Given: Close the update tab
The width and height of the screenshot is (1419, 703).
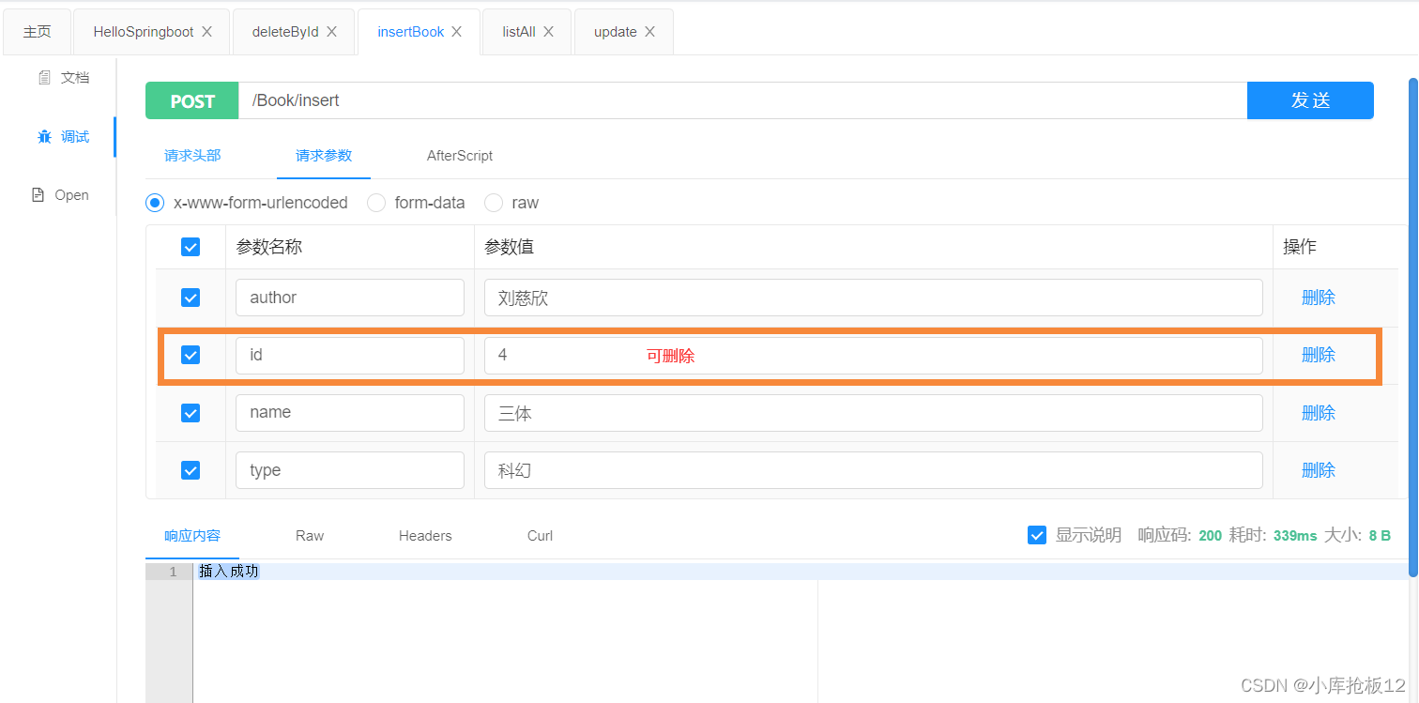Looking at the screenshot, I should [650, 32].
